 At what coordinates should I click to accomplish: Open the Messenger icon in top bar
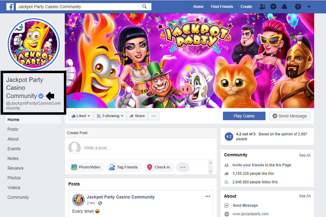click(273, 6)
